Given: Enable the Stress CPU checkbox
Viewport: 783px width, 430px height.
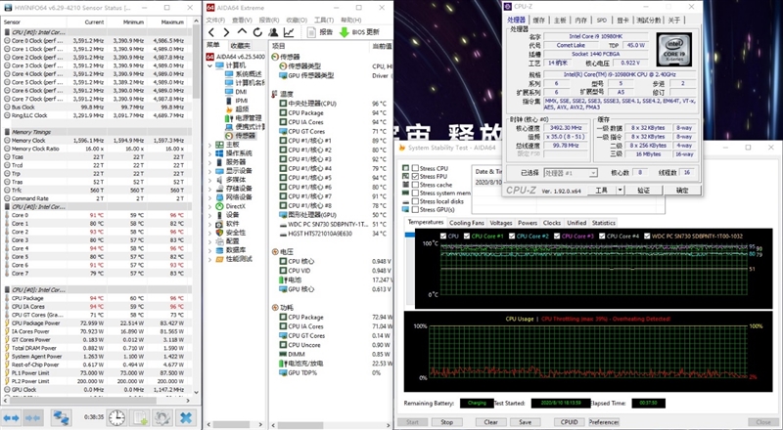Looking at the screenshot, I should pyautogui.click(x=413, y=168).
